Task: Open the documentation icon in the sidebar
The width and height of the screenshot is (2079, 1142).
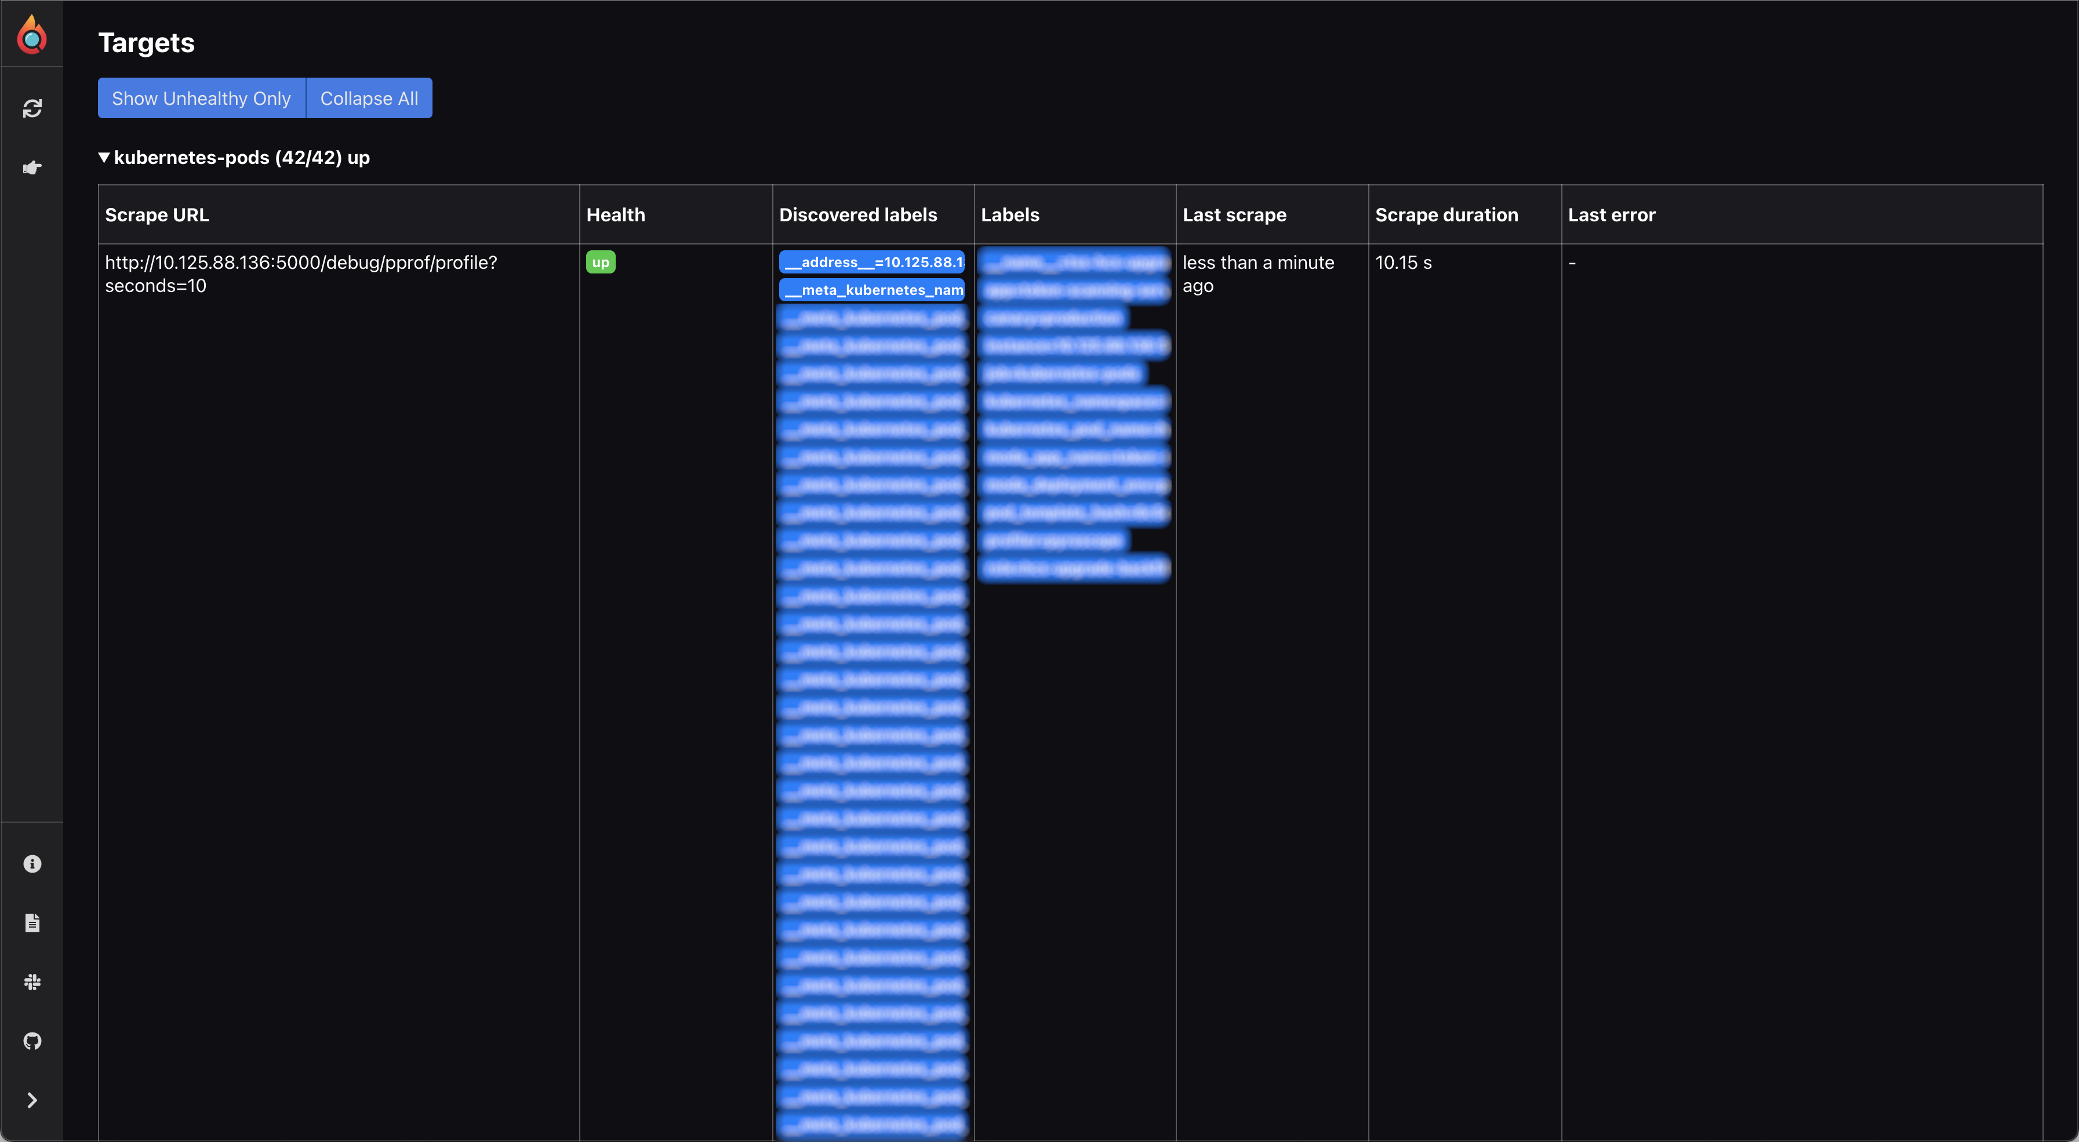Action: tap(32, 922)
